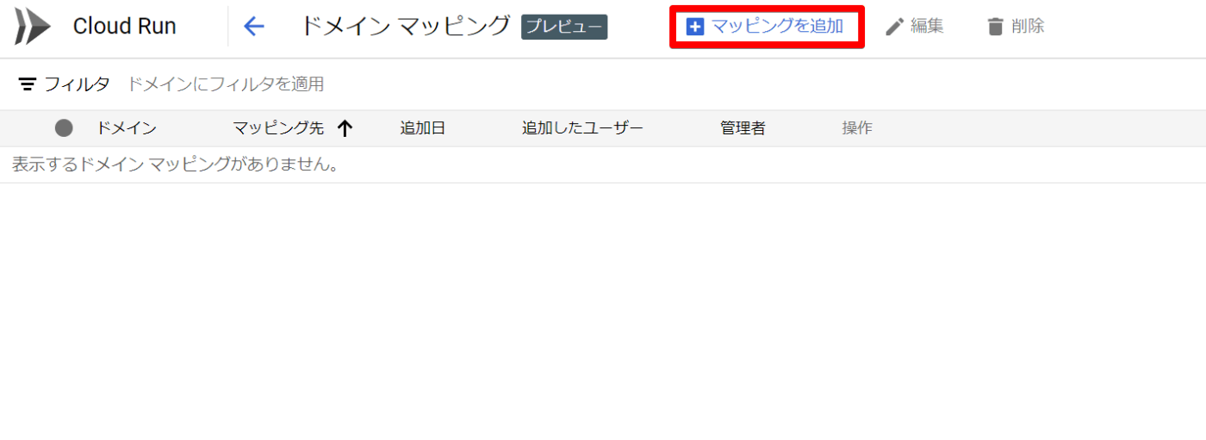Sort by ドメイン column header
This screenshot has height=440, width=1206.
[126, 128]
